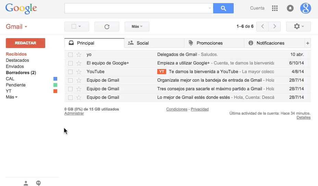
Task: Expand the Más labels list in sidebar
Action: tap(12, 97)
